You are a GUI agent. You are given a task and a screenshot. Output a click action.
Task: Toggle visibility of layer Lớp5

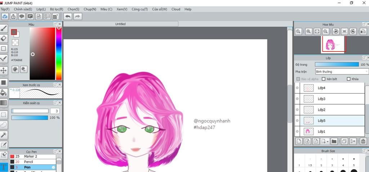(x=297, y=121)
